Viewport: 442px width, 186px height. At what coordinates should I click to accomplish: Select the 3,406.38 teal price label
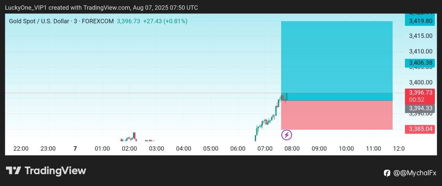tap(420, 63)
